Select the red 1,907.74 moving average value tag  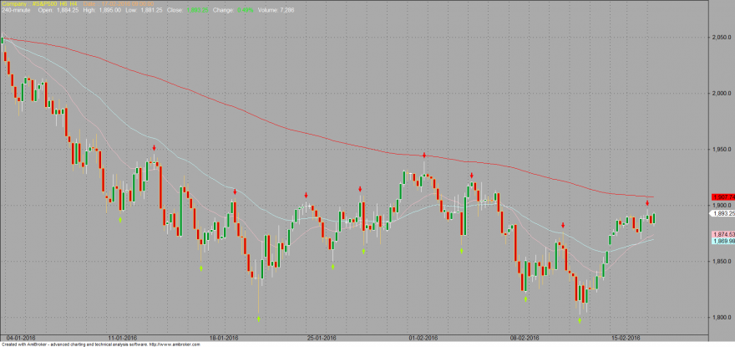coord(722,197)
